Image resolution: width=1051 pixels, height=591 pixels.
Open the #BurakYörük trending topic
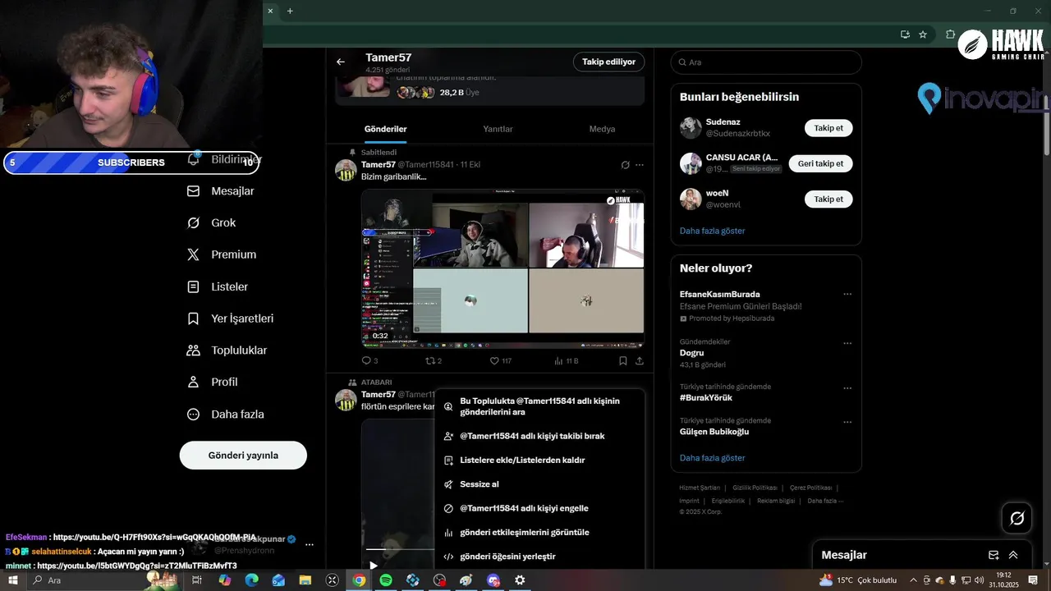pos(705,398)
